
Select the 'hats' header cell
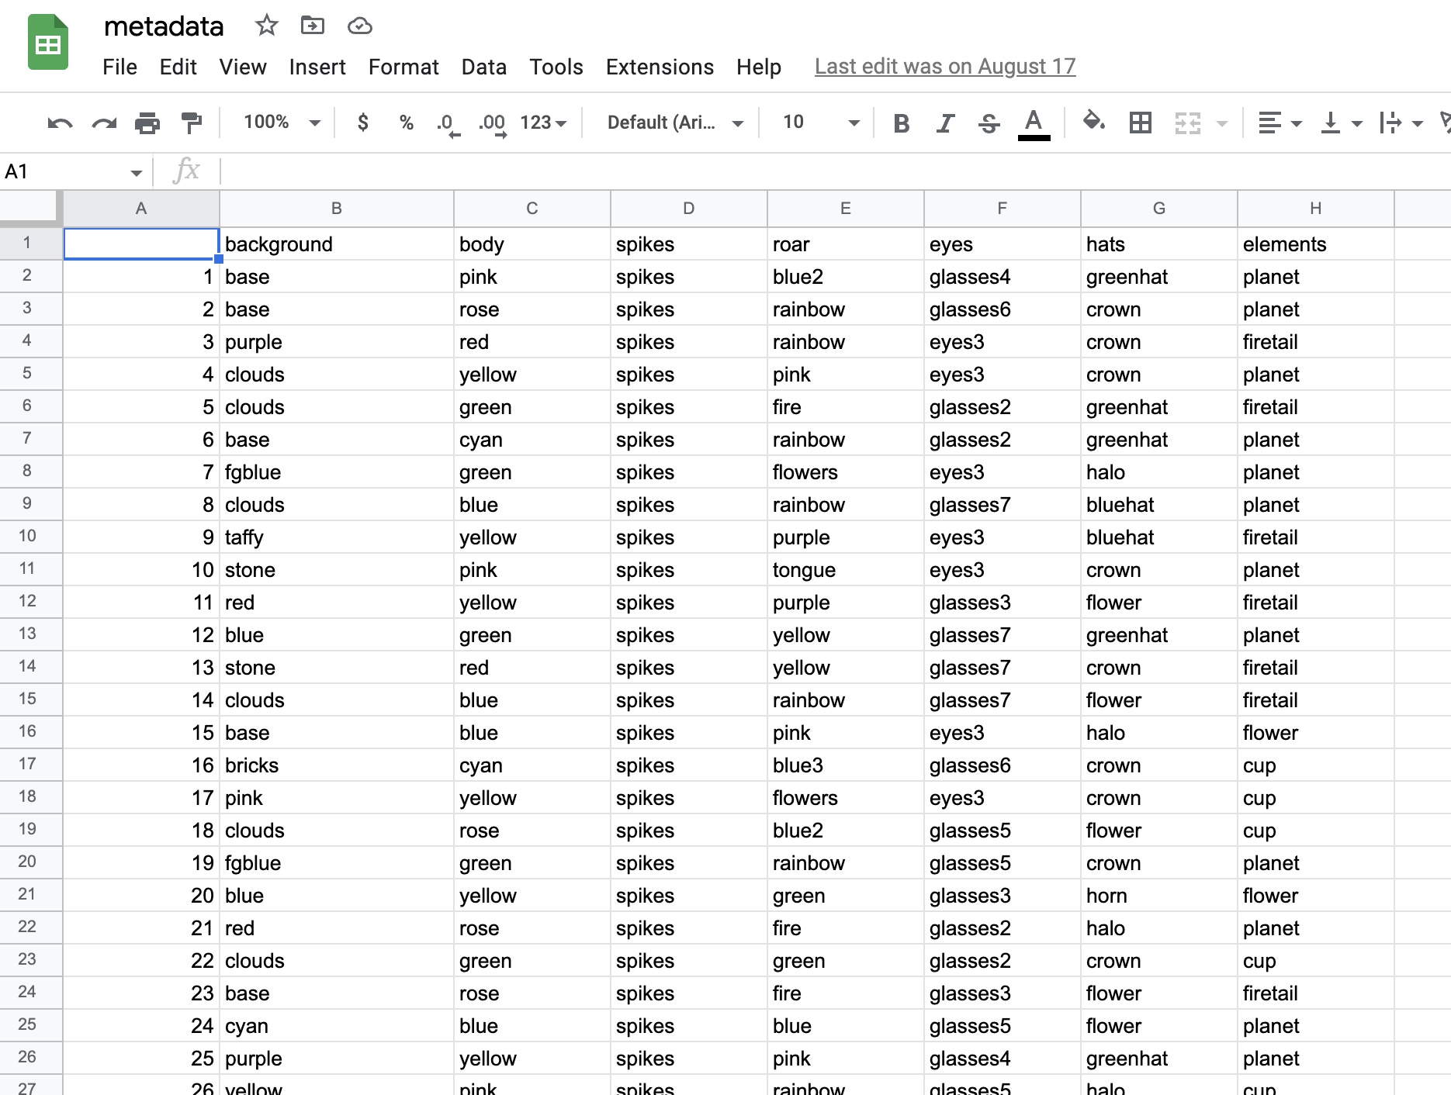click(1159, 244)
